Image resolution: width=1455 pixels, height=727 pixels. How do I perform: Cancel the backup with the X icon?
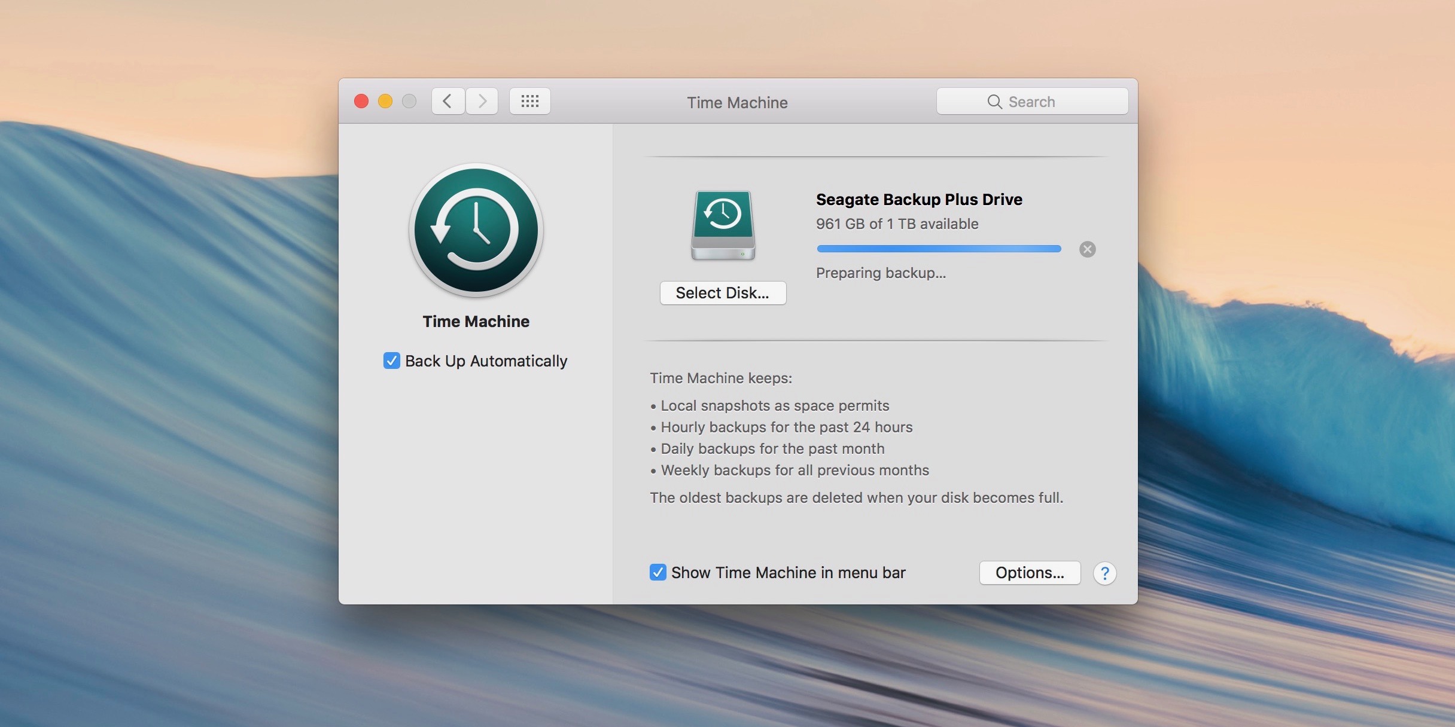tap(1087, 249)
